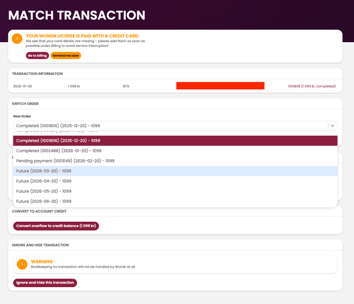
Task: Click the orange warning icon near ignore section
Action: pos(22,264)
